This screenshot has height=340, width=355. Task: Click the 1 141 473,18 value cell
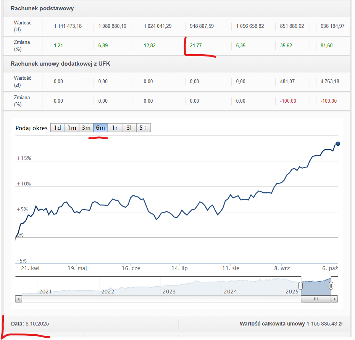pos(68,26)
